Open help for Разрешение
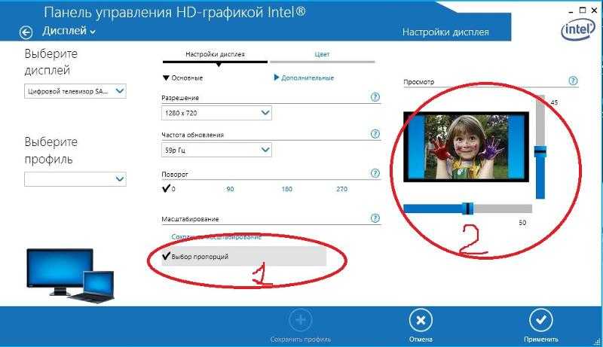The image size is (603, 347). tap(375, 97)
